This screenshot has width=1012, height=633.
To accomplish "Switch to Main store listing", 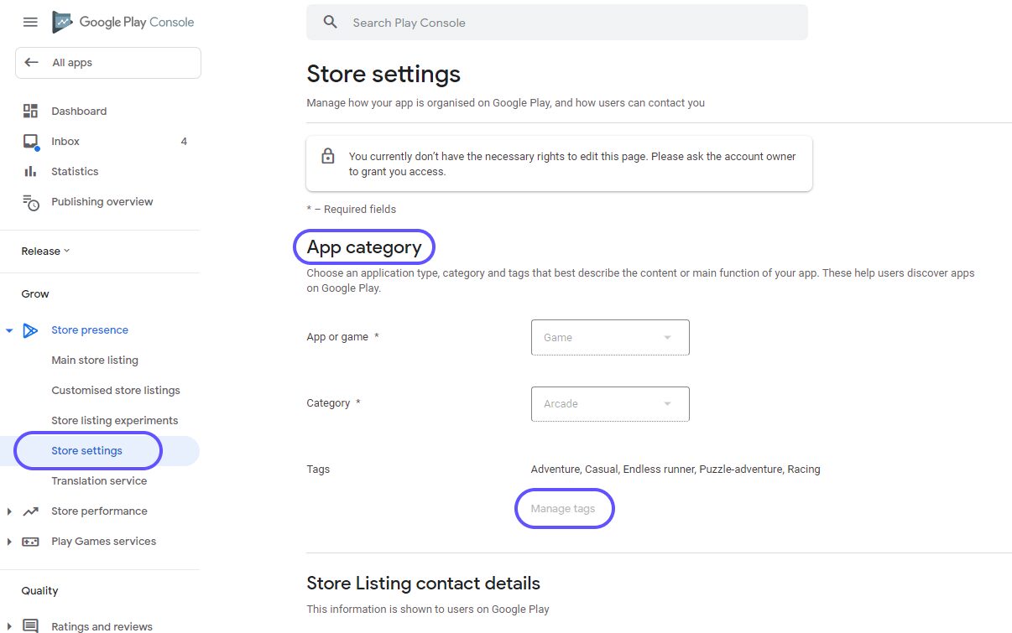I will 95,360.
